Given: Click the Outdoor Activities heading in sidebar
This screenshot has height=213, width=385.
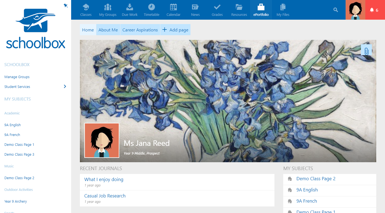Looking at the screenshot, I should [19, 190].
